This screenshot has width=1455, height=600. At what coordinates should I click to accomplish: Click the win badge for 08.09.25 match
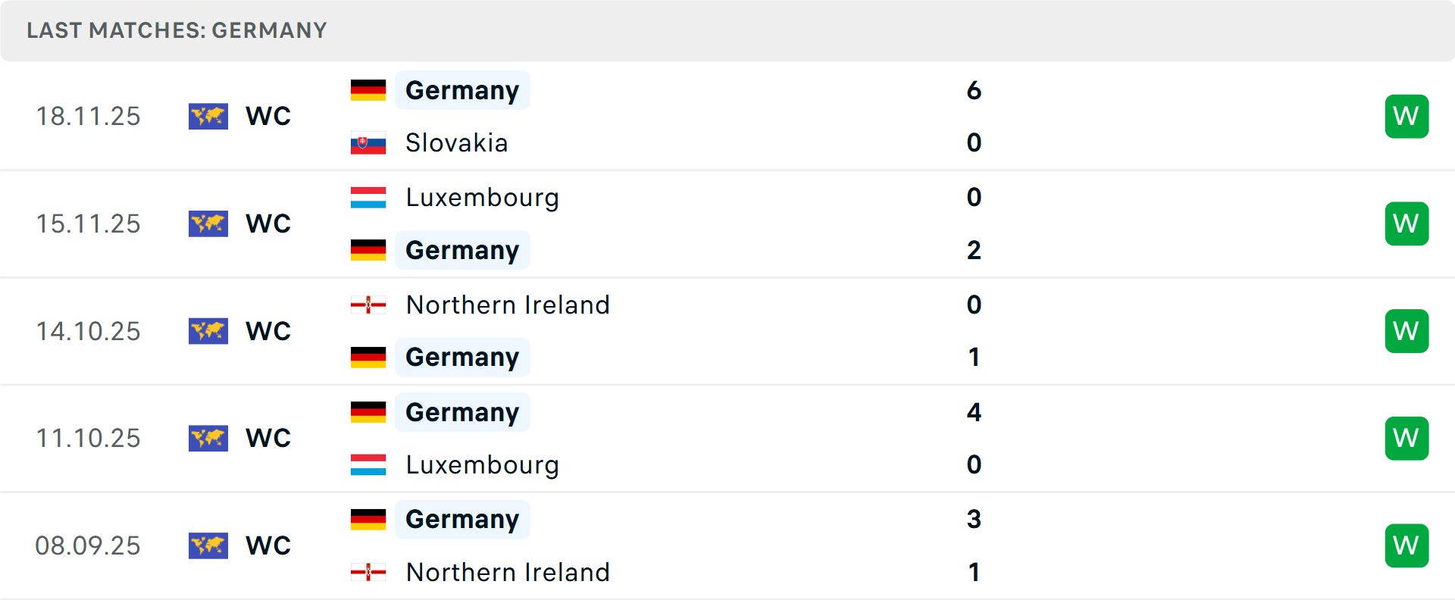pos(1406,545)
